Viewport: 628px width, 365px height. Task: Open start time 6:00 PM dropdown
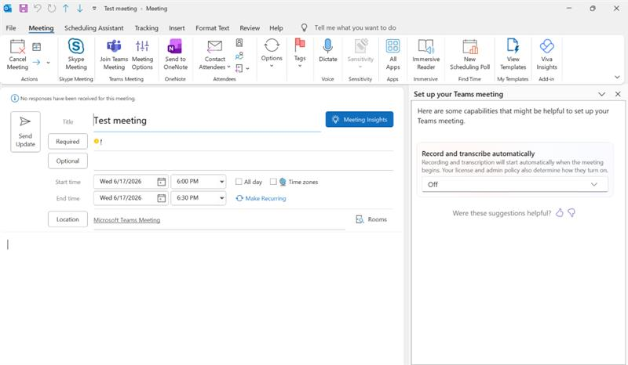221,182
